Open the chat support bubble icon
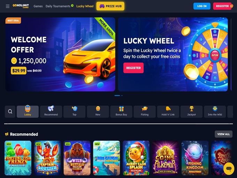Image resolution: width=237 pixels, height=178 pixels. coord(229,169)
